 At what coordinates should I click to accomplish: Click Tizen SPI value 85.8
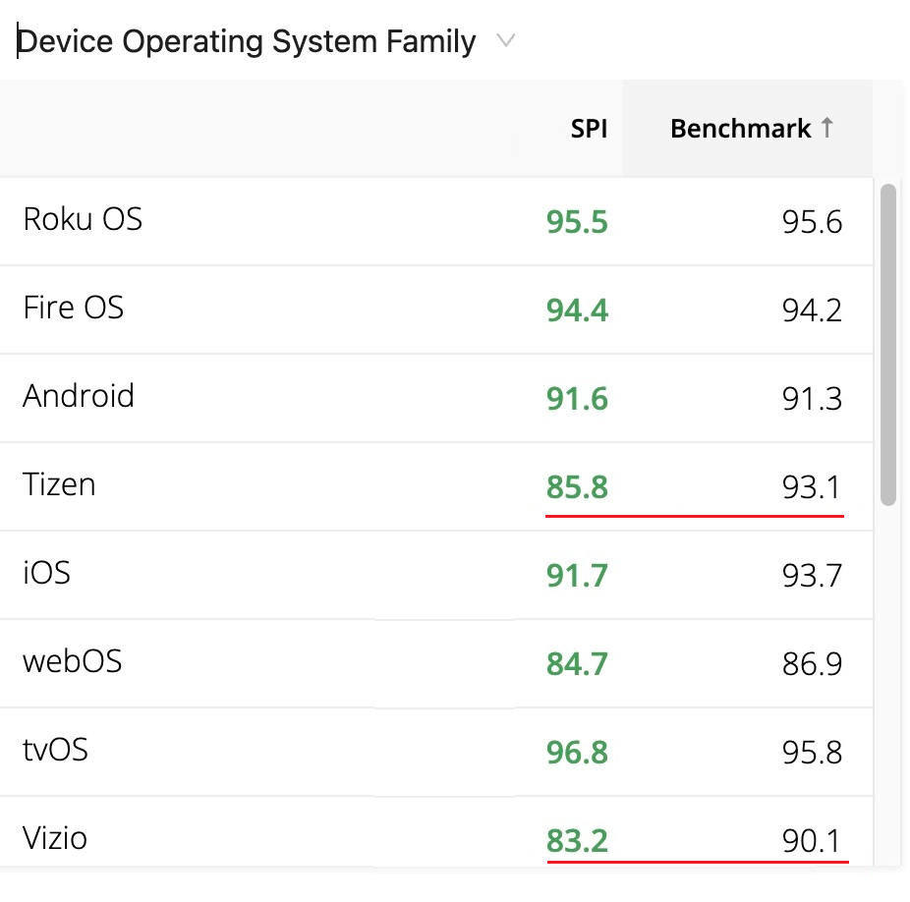tap(577, 486)
